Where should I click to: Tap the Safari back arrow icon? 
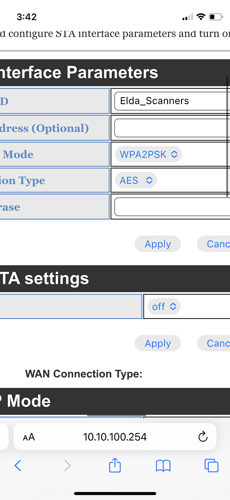(x=18, y=466)
